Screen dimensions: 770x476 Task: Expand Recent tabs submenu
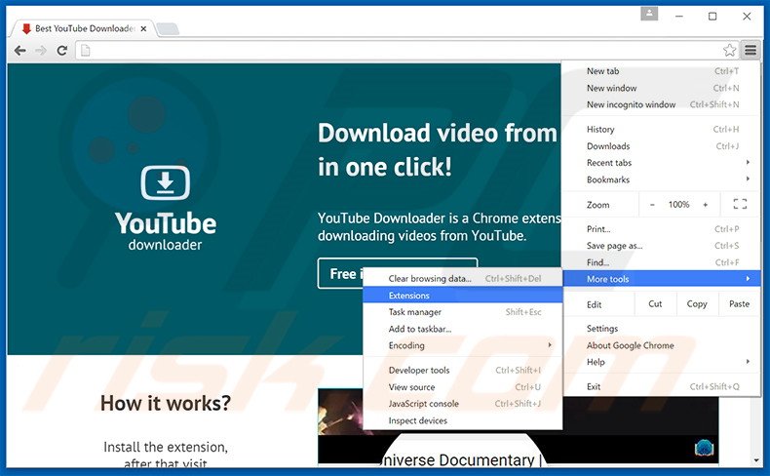point(662,163)
